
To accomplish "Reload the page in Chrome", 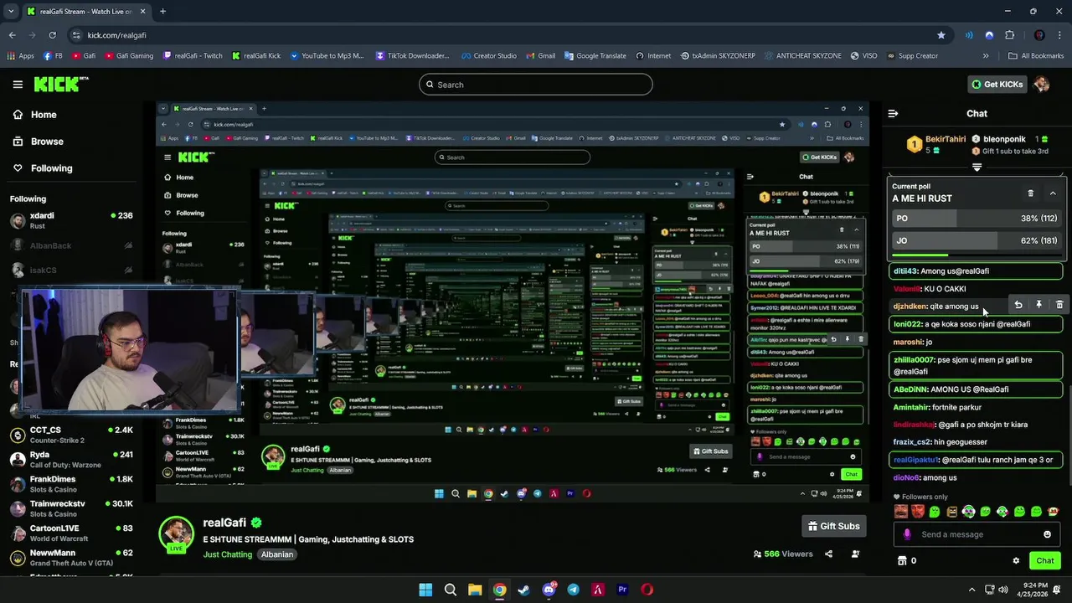I will click(52, 35).
